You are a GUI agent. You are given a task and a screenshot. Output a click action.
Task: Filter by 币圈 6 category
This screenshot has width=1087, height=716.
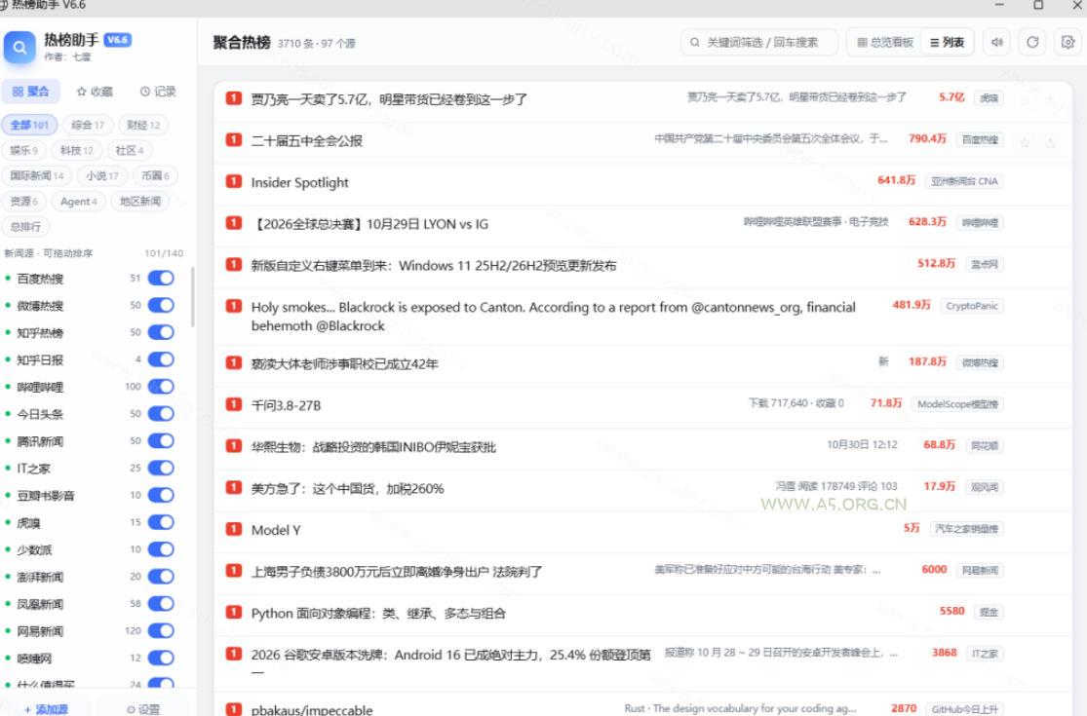click(x=155, y=176)
